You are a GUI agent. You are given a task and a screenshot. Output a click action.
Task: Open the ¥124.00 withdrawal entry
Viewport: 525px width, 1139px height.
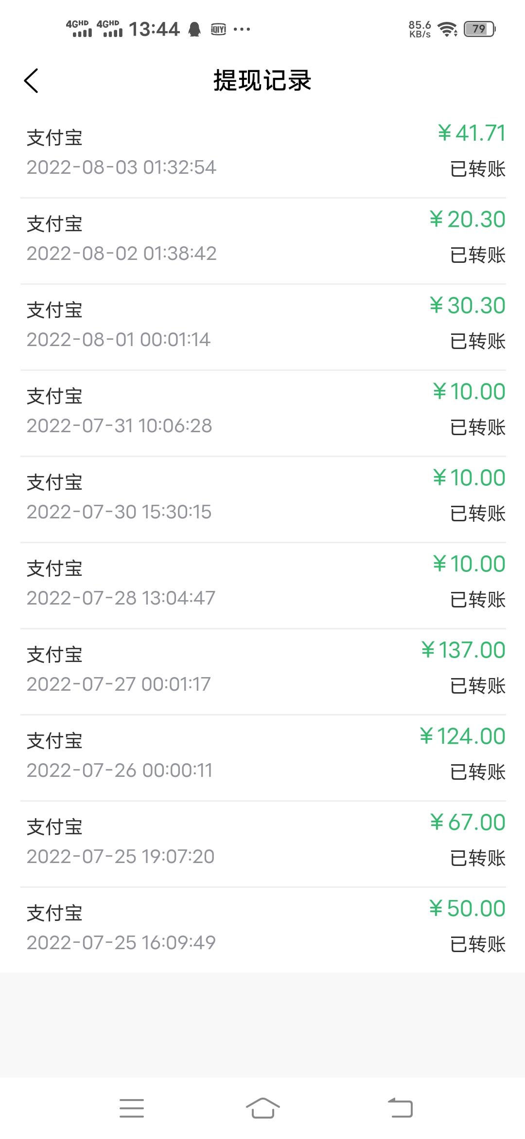point(262,758)
